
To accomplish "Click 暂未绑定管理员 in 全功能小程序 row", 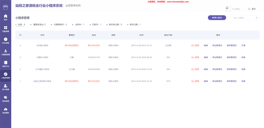I will (72, 45).
